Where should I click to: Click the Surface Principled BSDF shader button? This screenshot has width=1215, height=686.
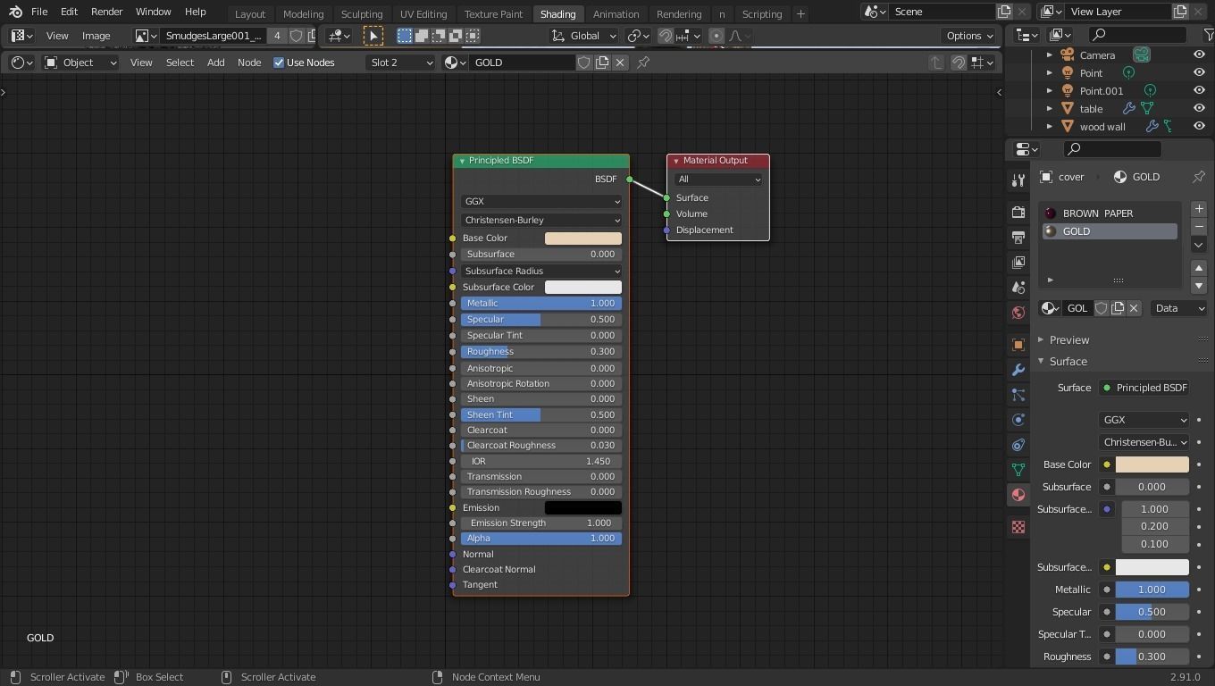[1144, 388]
